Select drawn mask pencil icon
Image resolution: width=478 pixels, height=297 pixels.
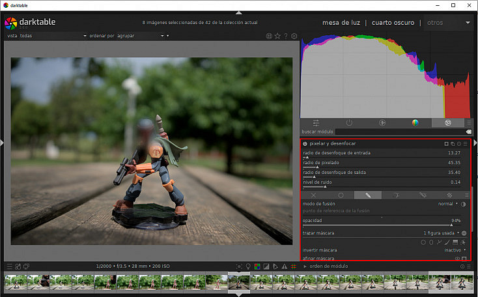point(368,195)
